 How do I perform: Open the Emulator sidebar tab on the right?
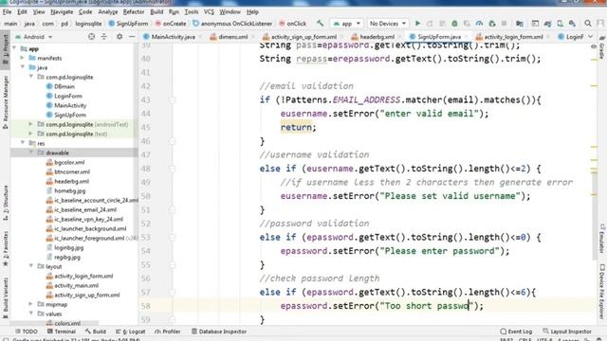pos(602,238)
